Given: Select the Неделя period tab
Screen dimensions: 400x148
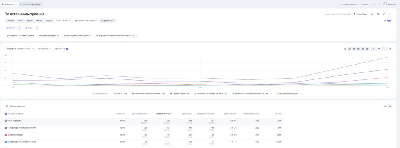Looking at the screenshot, I should (x=29, y=21).
